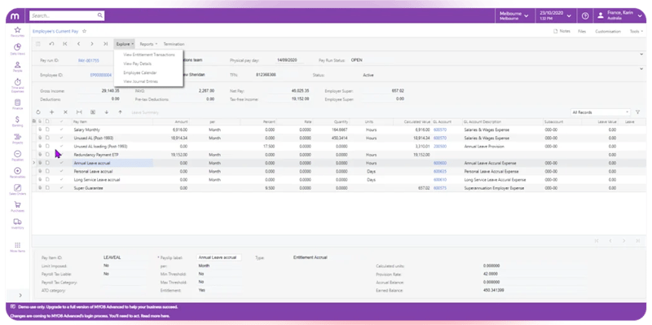Click the search magnifier icon
Screen dimensions: 652x325
[x=99, y=15]
